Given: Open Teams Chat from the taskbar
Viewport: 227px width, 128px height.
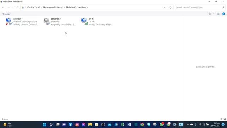Looking at the screenshot, I should tap(64, 124).
